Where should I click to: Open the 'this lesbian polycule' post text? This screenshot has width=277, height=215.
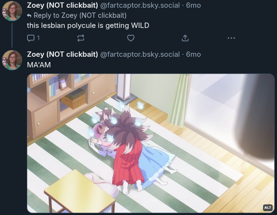tap(88, 25)
